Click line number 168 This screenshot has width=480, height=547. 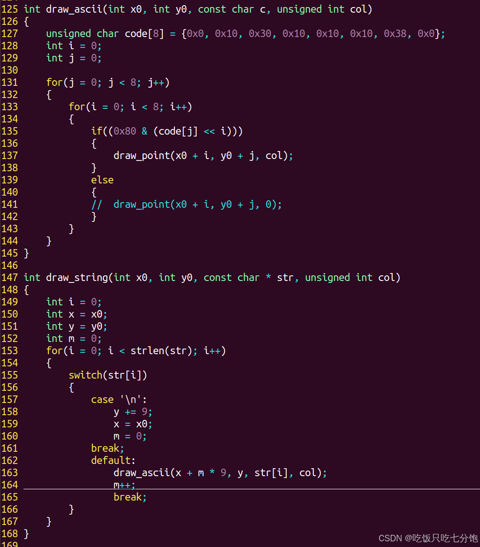coord(9,534)
